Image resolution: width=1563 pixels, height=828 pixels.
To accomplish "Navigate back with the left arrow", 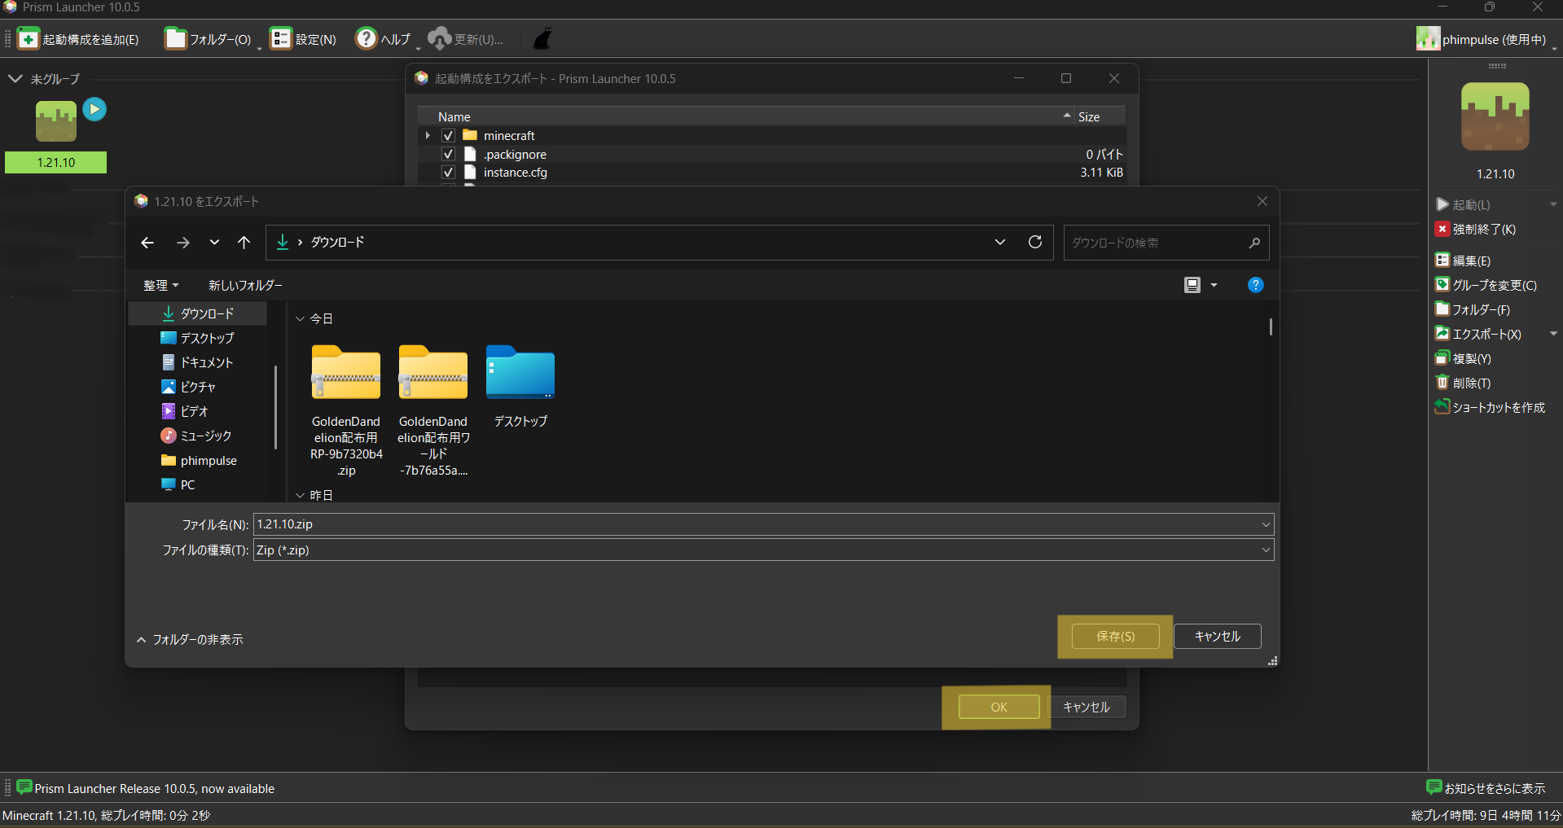I will point(147,243).
